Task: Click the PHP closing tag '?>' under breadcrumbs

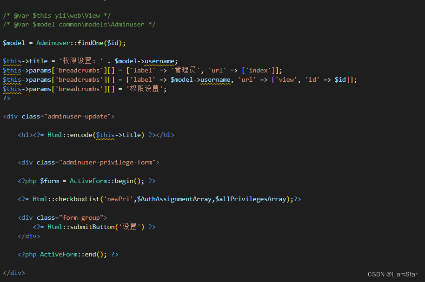Action: point(7,98)
